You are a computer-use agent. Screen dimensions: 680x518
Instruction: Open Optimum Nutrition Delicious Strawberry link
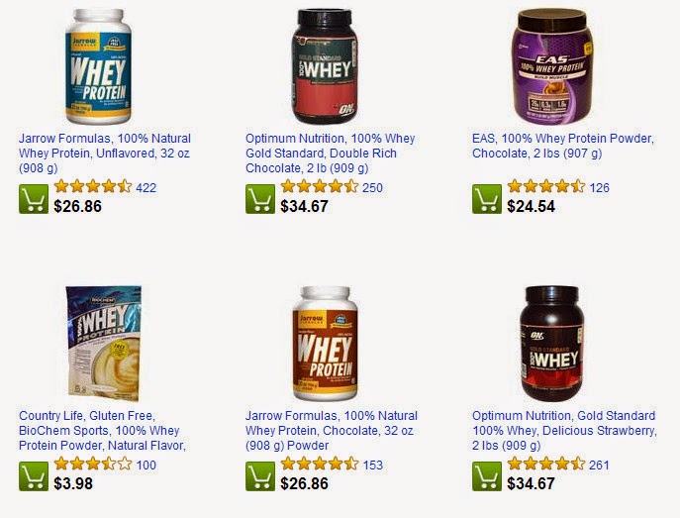[x=564, y=431]
